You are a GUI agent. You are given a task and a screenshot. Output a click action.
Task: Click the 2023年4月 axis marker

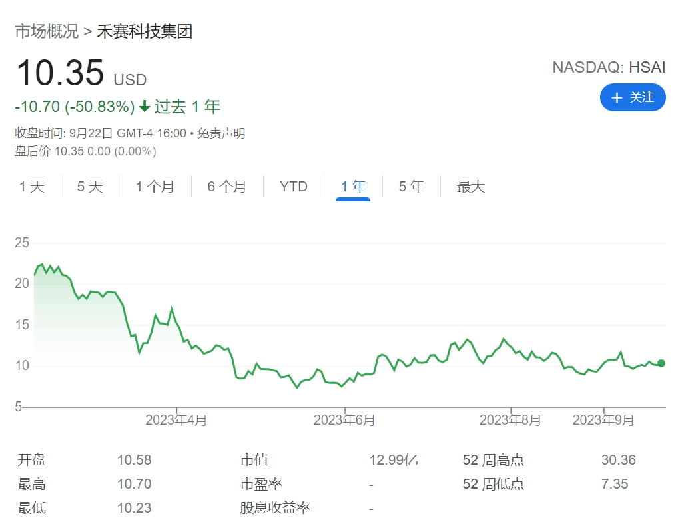[x=176, y=419]
